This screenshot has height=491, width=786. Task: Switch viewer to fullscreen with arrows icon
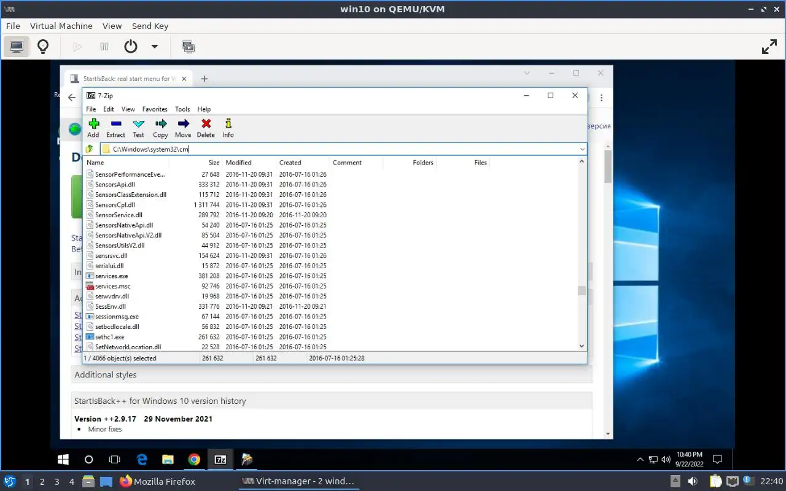(x=769, y=47)
